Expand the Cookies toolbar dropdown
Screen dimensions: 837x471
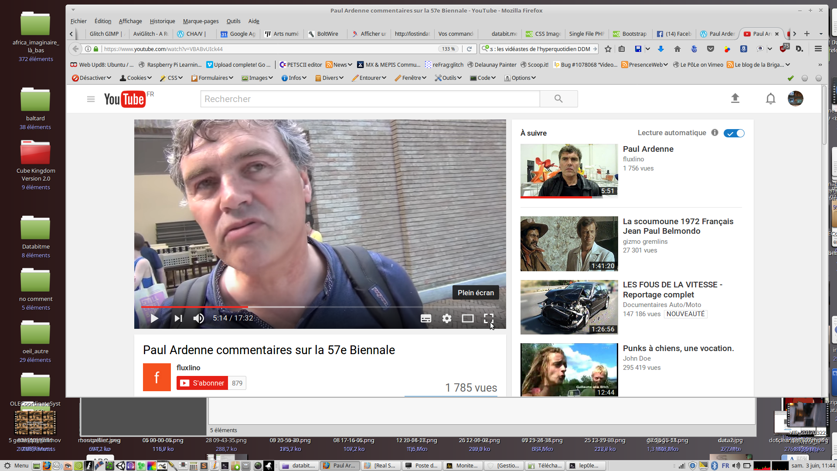136,78
